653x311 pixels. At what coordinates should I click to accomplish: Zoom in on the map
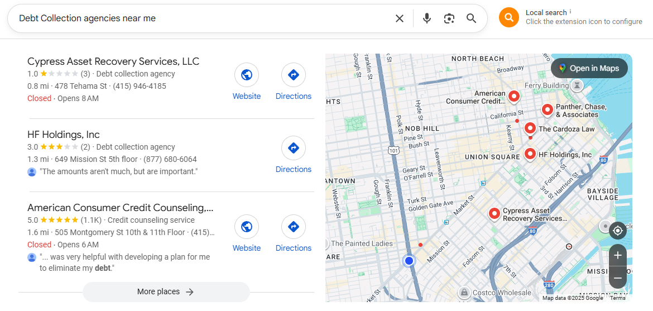click(x=617, y=256)
